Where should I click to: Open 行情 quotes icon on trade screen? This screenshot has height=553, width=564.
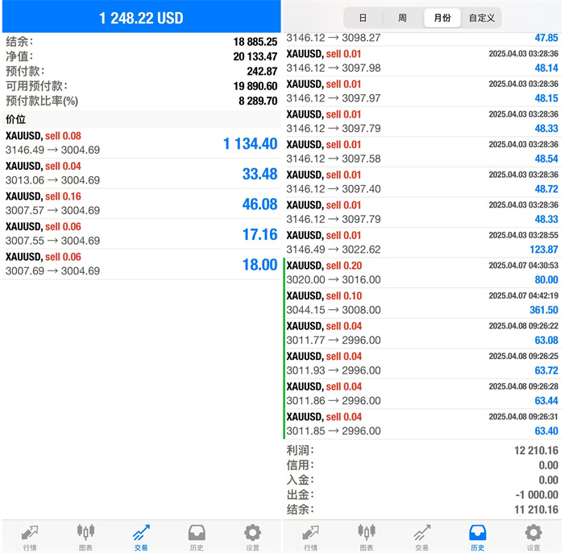click(30, 537)
